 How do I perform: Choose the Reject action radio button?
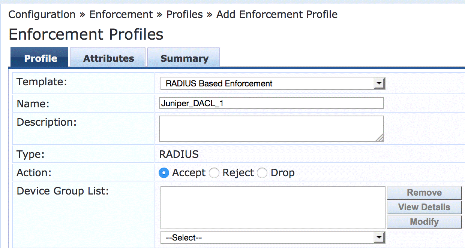(214, 173)
